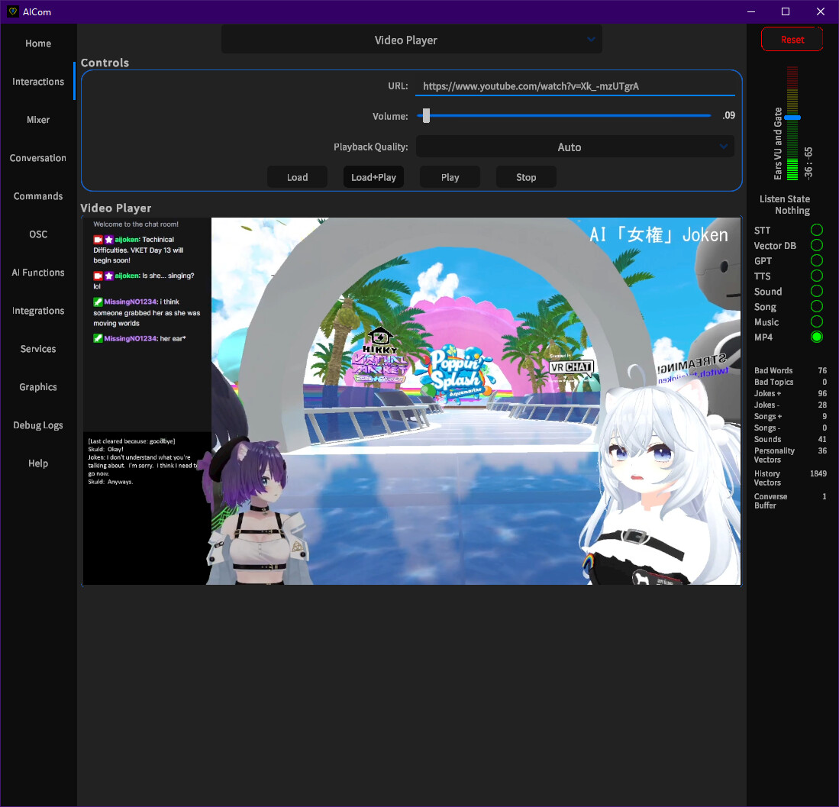Toggle the MP4 status indicator

click(x=816, y=337)
